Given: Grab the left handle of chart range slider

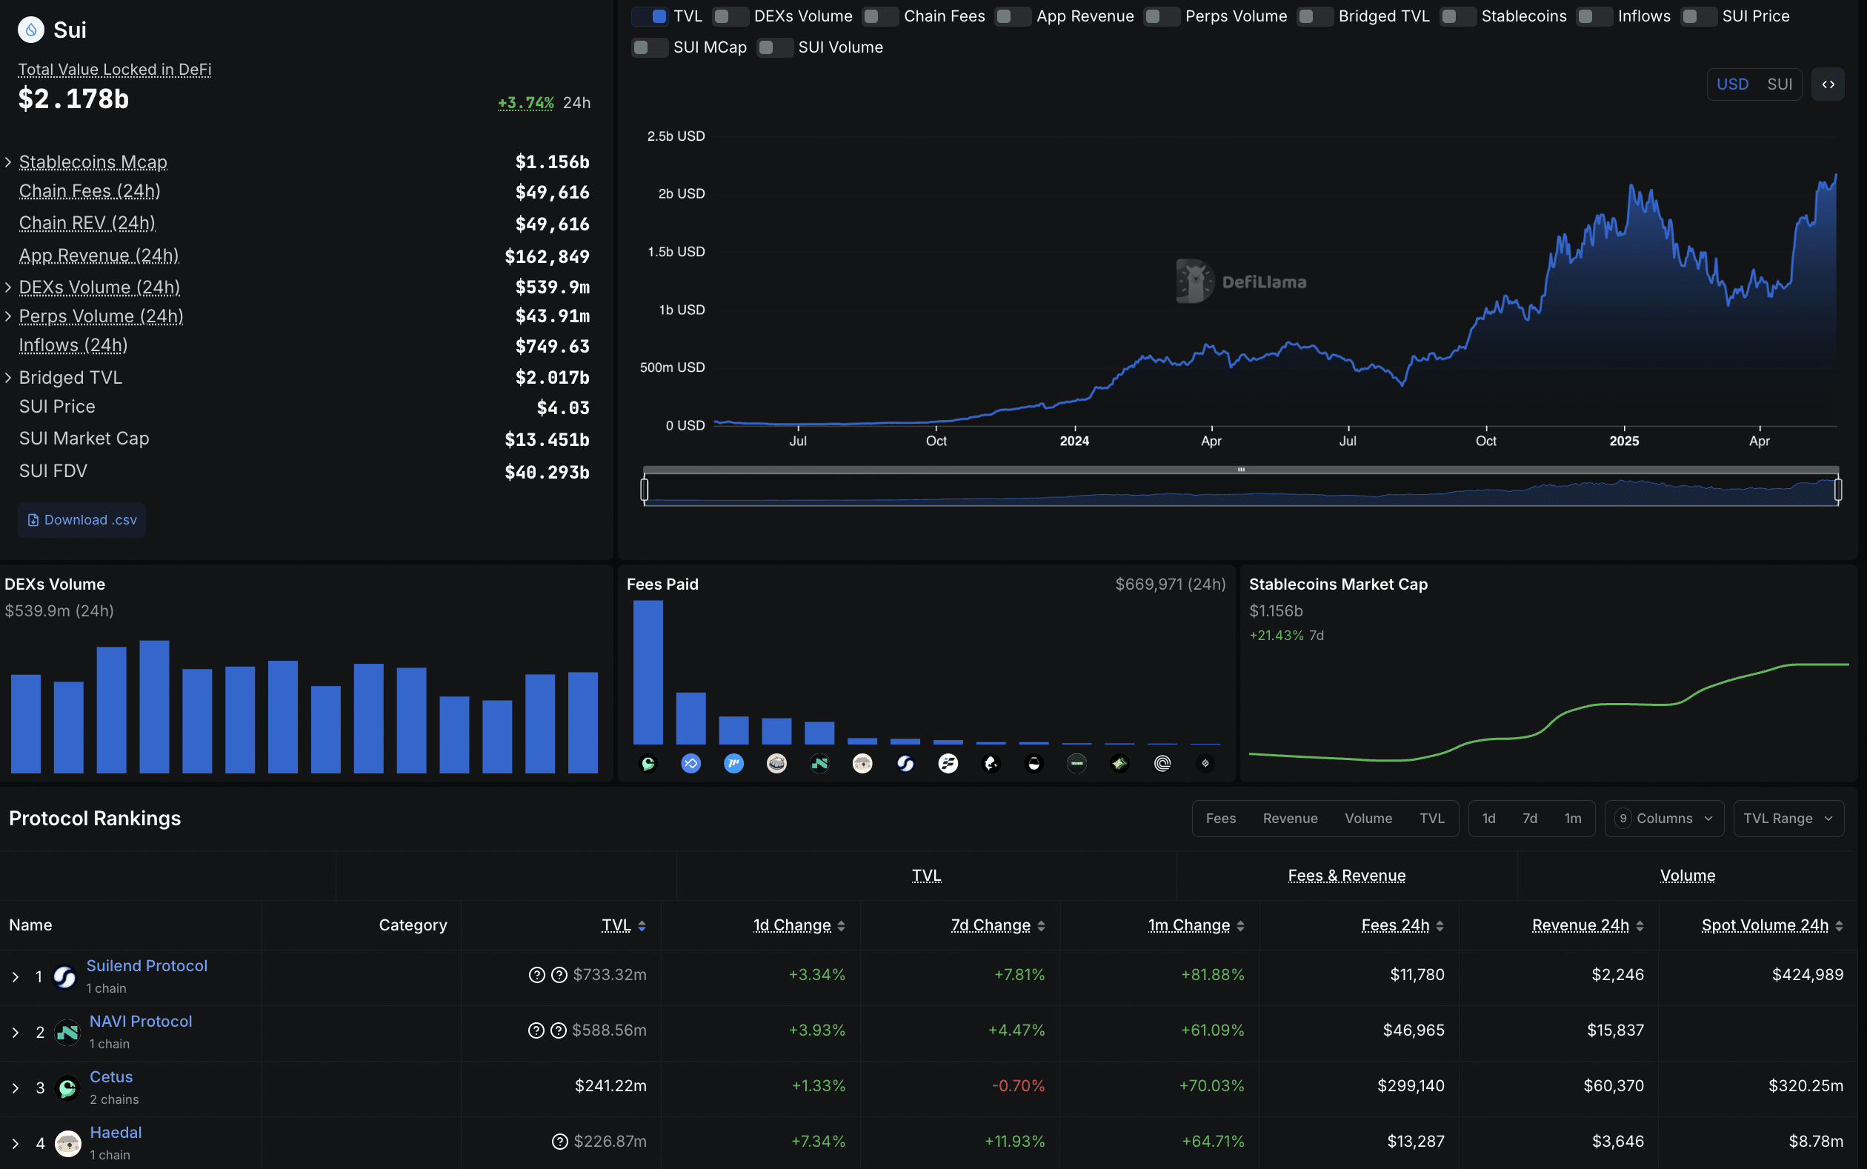Looking at the screenshot, I should pos(644,490).
